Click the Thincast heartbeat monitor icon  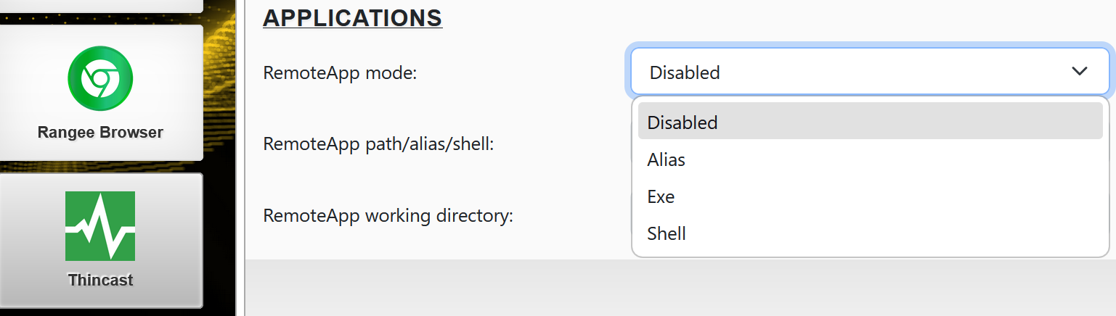[x=100, y=226]
